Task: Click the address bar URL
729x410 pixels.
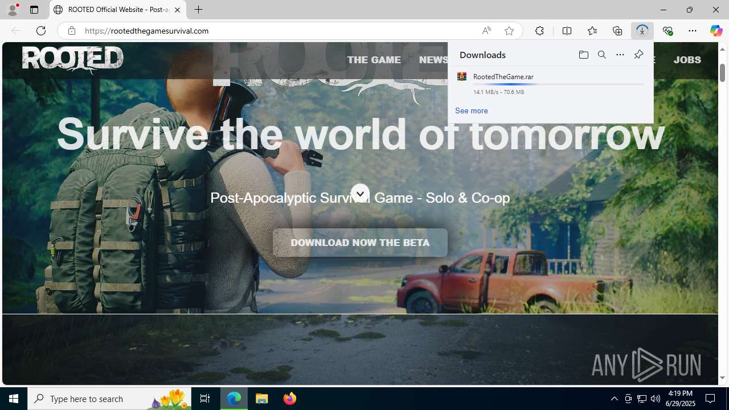Action: click(147, 31)
